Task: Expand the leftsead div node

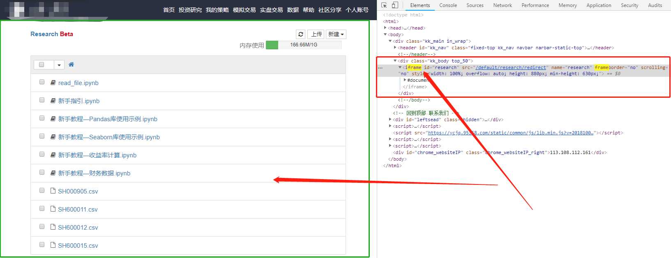Action: (x=390, y=120)
